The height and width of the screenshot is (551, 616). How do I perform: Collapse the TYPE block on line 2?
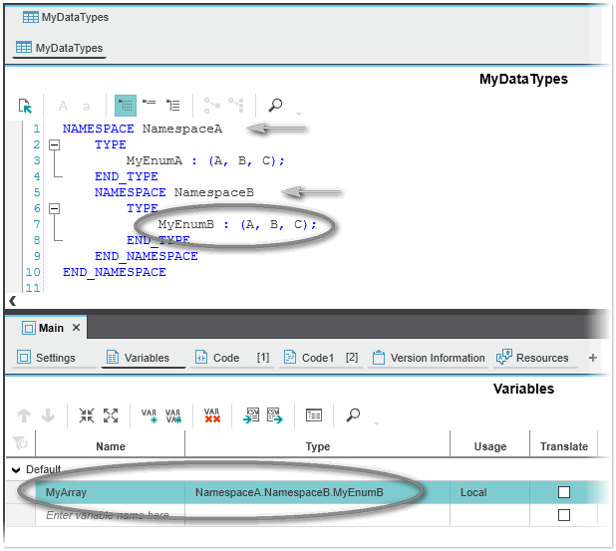(x=55, y=144)
